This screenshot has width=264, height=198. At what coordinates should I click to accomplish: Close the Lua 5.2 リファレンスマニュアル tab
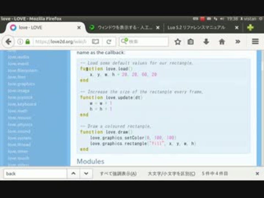pos(237,28)
